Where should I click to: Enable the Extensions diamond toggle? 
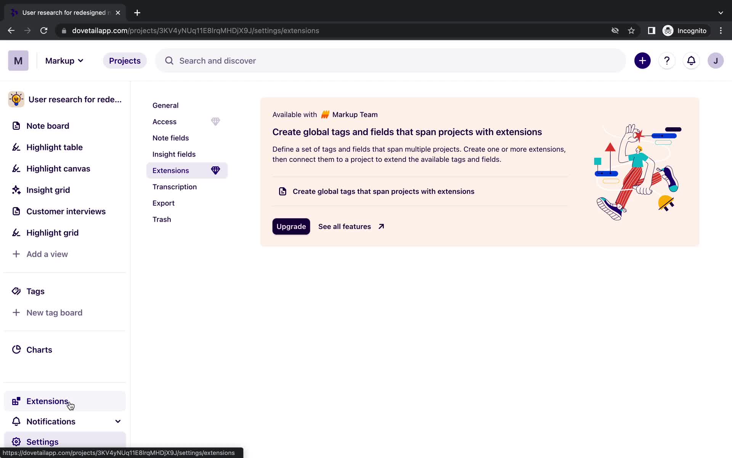pos(215,170)
